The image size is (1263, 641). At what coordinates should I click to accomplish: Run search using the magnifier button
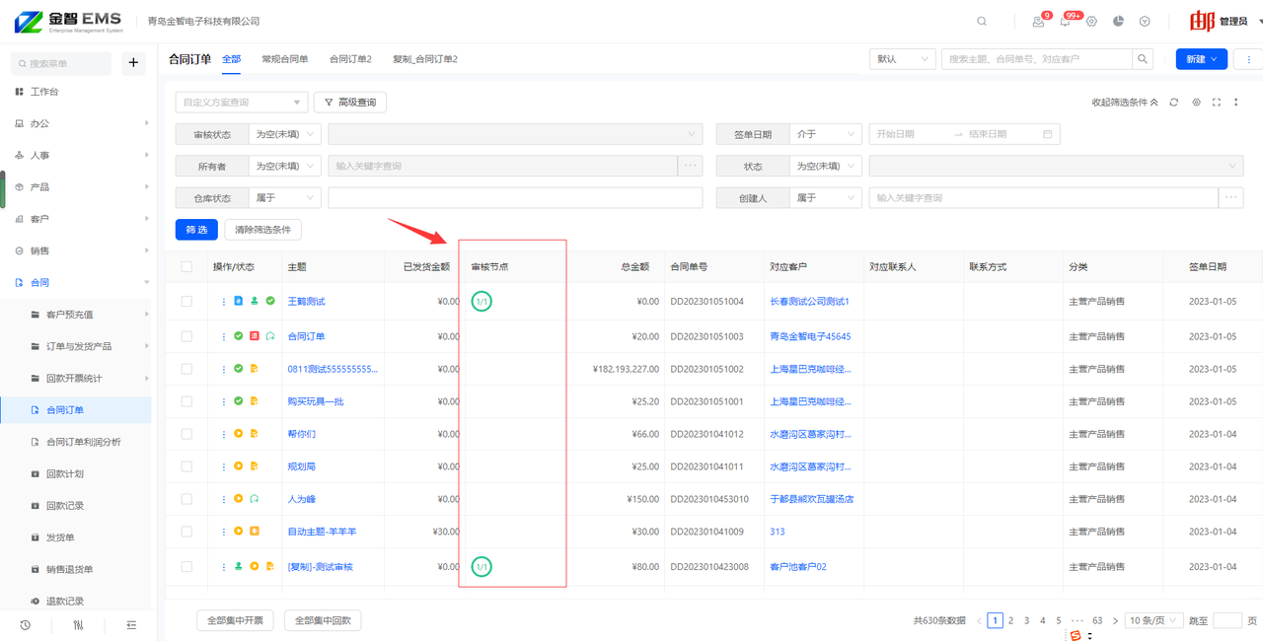point(1143,59)
